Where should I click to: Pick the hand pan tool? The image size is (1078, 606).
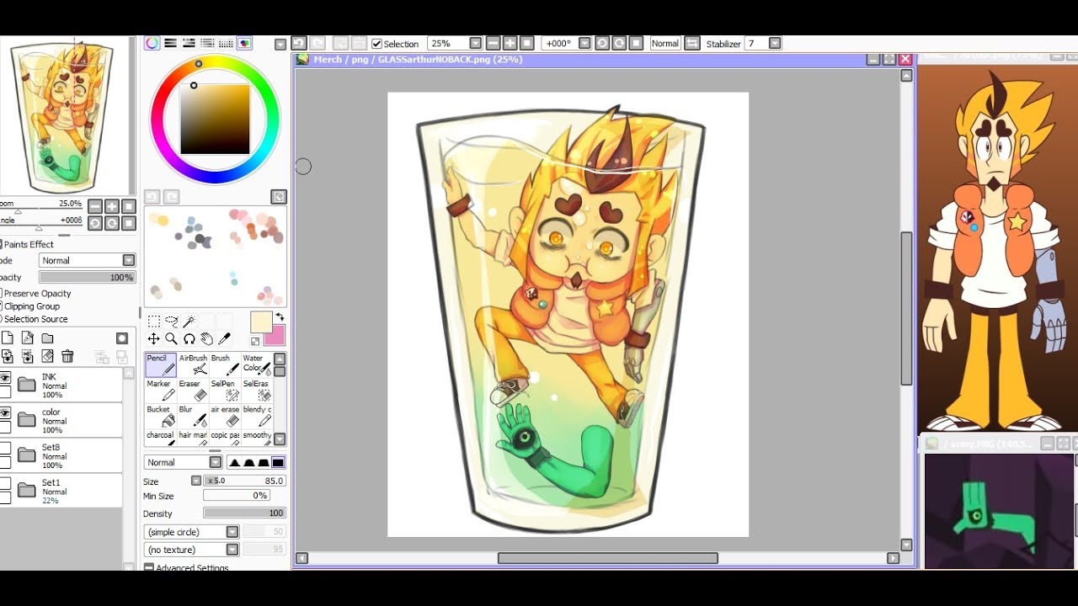pyautogui.click(x=206, y=338)
